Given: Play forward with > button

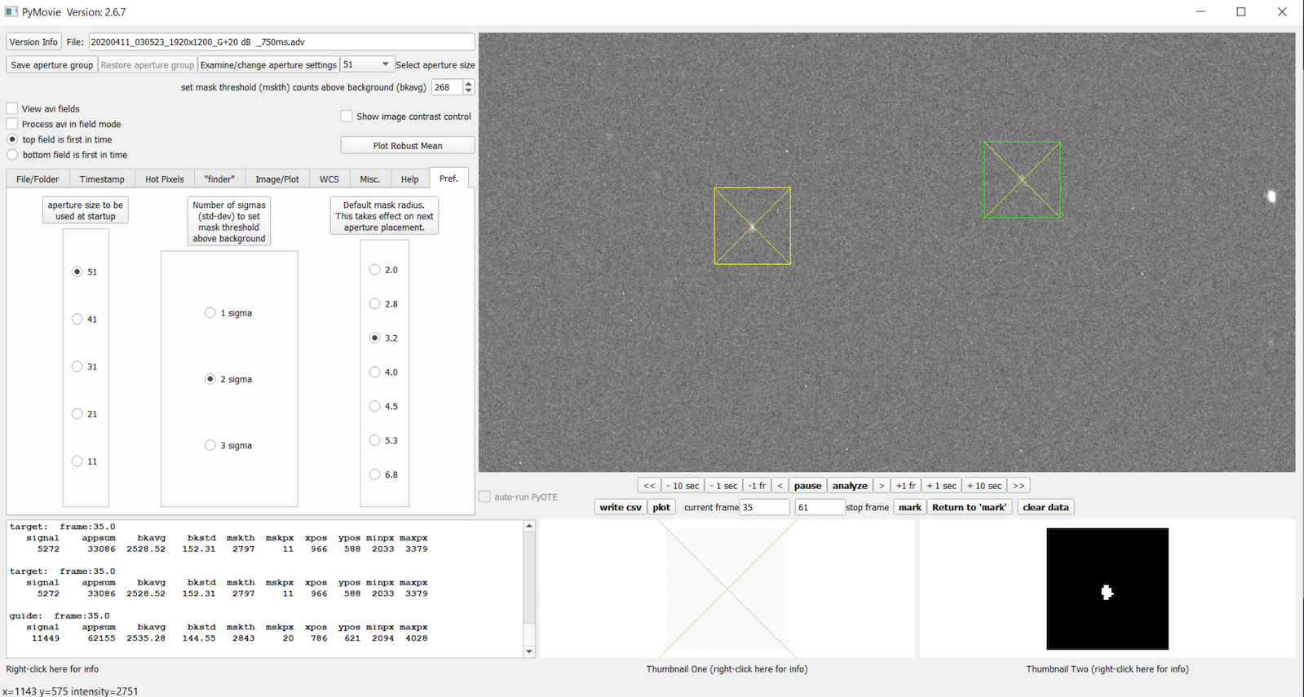Looking at the screenshot, I should 882,486.
